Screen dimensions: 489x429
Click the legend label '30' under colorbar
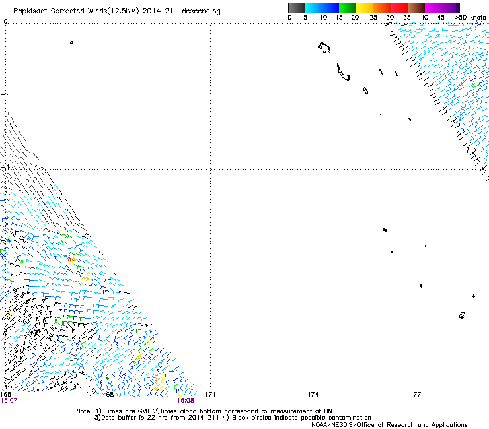[390, 18]
